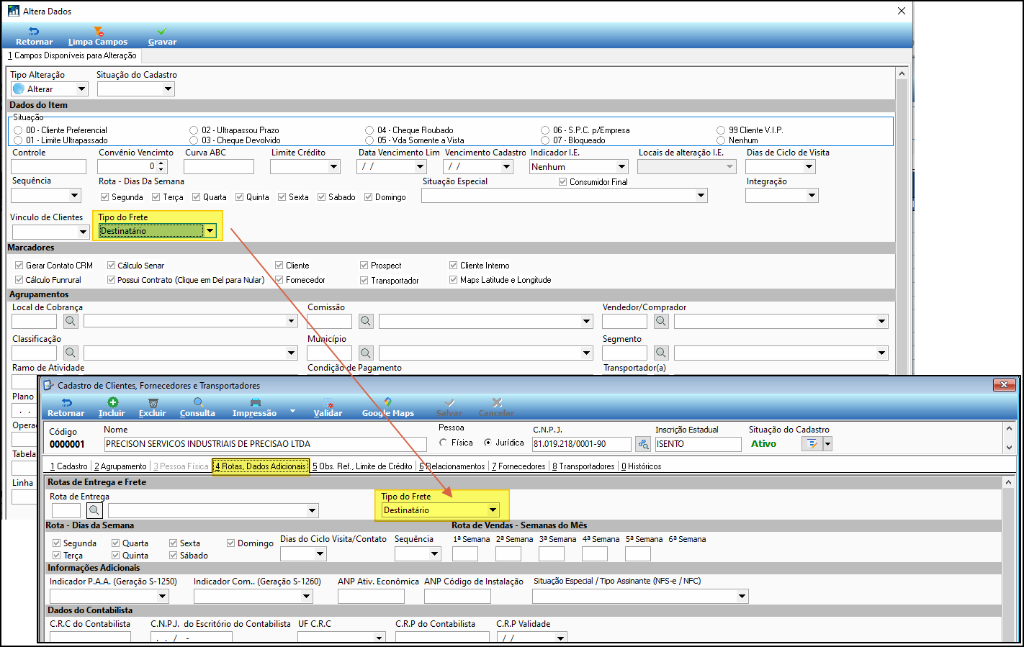Viewport: 1024px width, 647px height.
Task: Click Altera Dados vertical scrollbar up arrow
Action: click(x=902, y=73)
